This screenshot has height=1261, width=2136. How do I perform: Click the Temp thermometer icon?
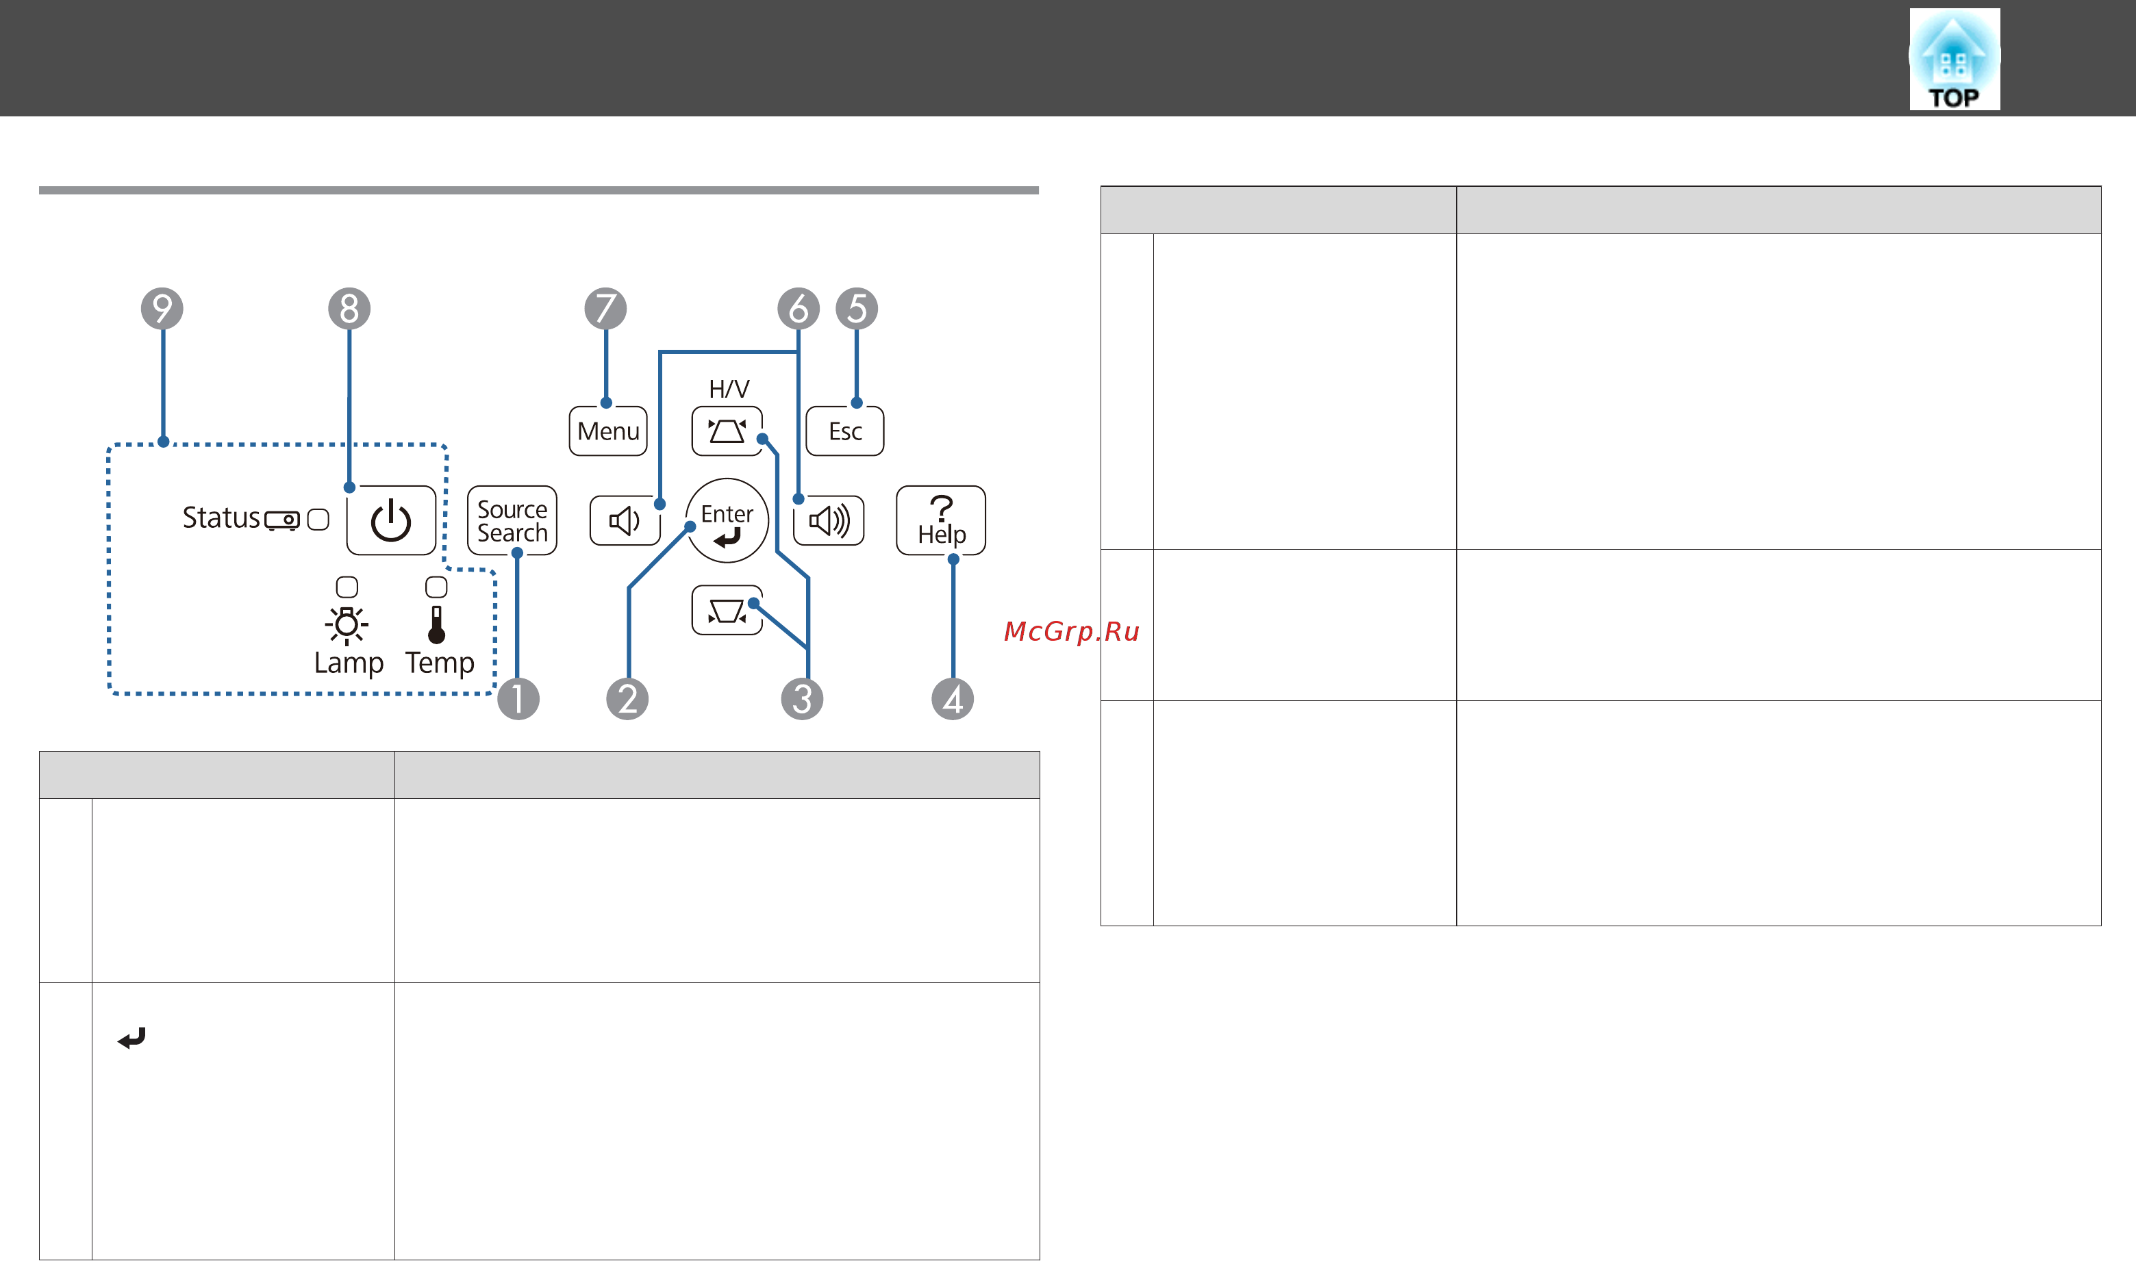(436, 624)
